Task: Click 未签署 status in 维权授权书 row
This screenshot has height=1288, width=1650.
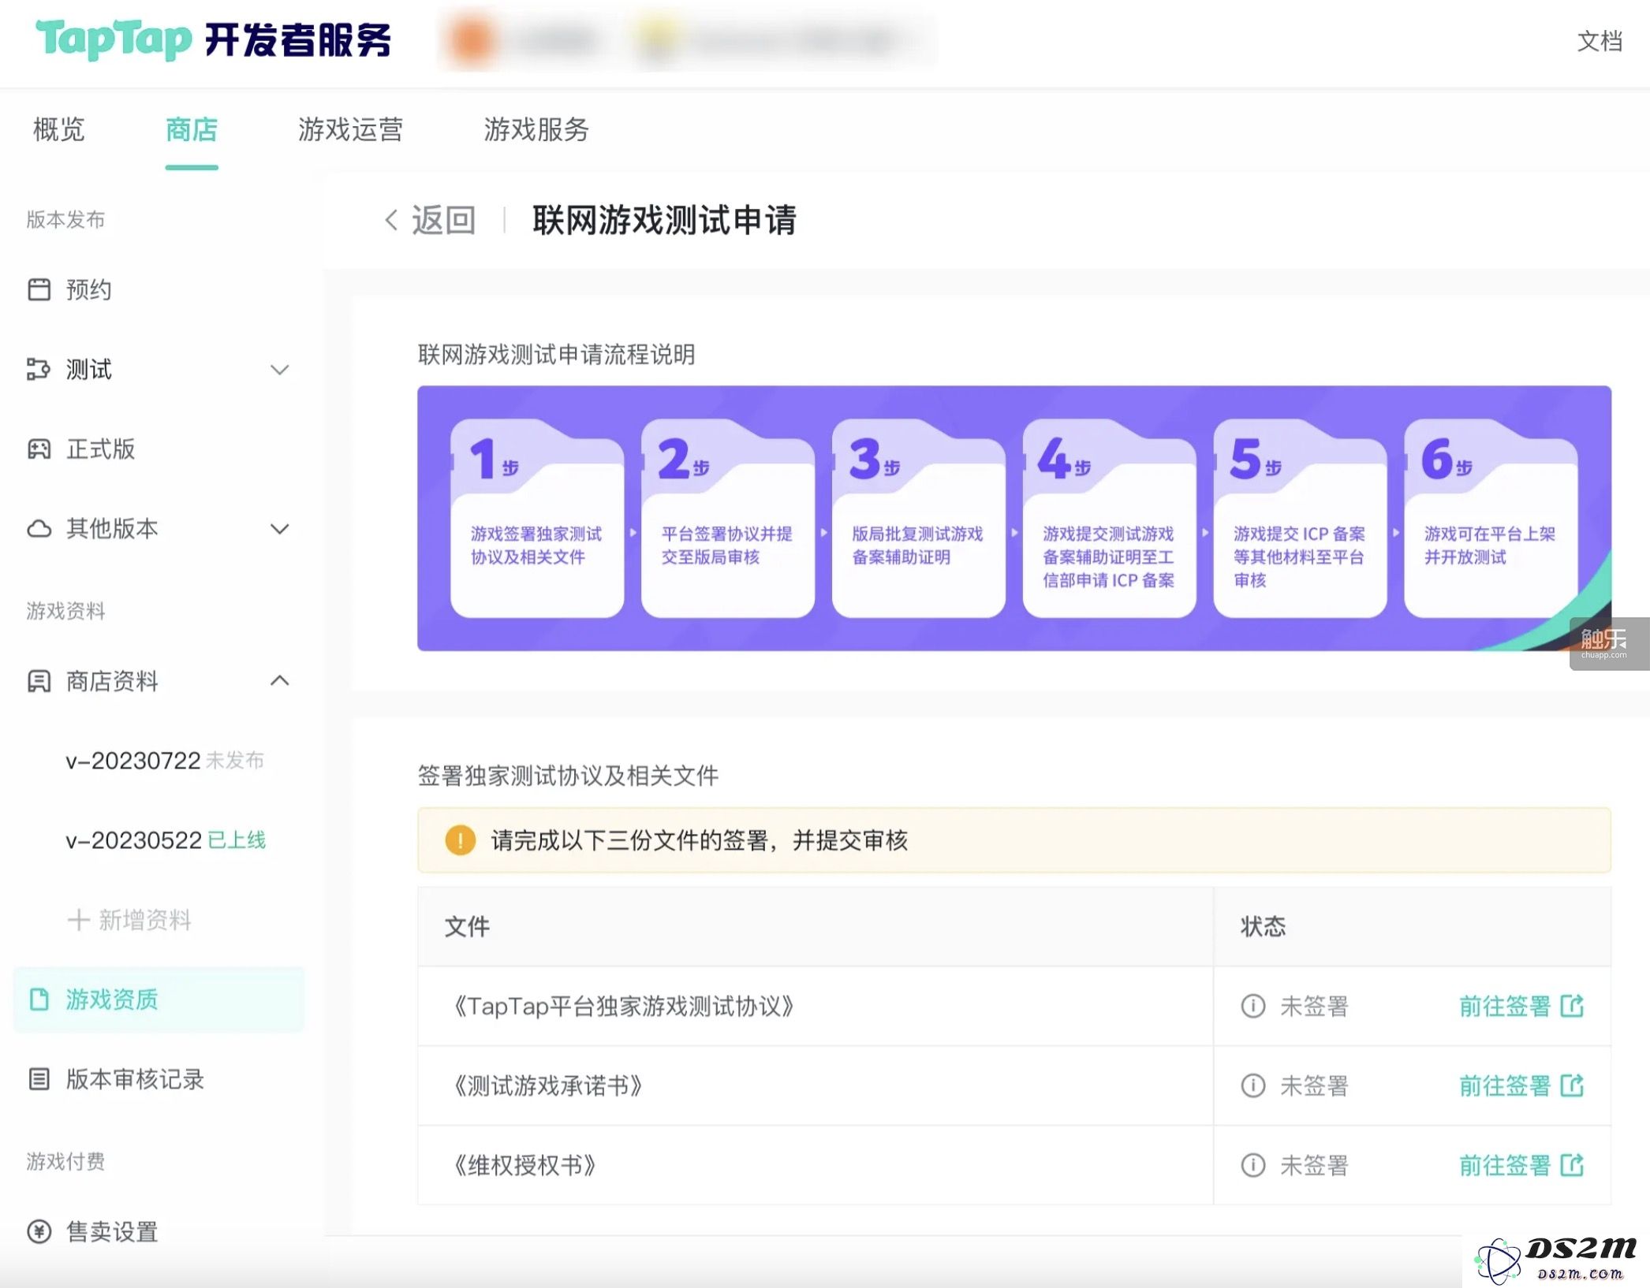Action: [1314, 1165]
